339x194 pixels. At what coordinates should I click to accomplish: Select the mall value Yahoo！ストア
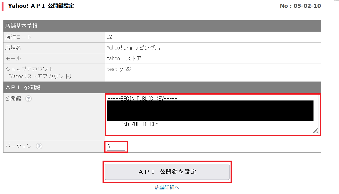(124, 58)
